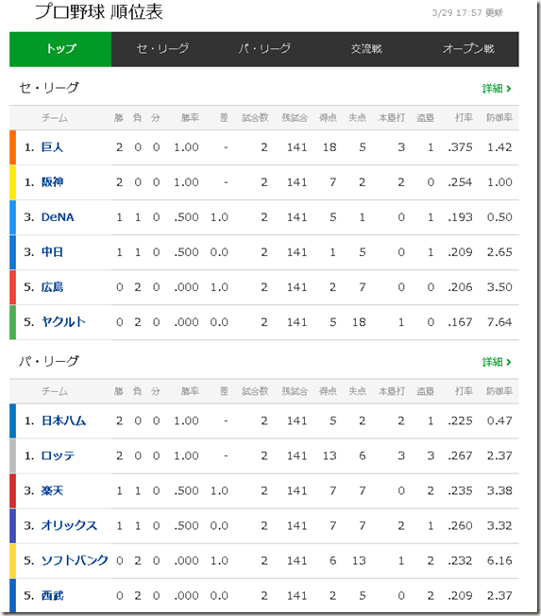Click the green トップ tab
This screenshot has height=616, width=541.
coord(60,49)
